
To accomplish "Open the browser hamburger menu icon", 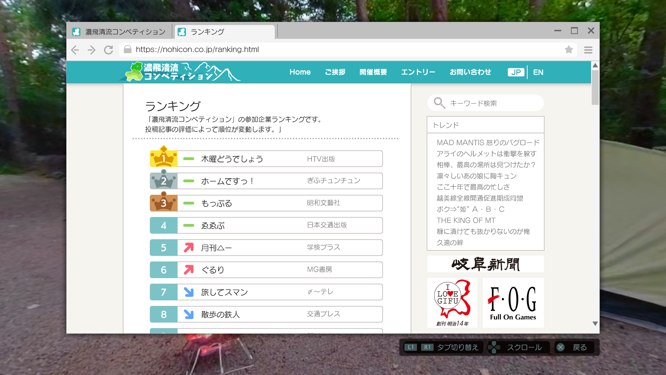I will coord(588,50).
